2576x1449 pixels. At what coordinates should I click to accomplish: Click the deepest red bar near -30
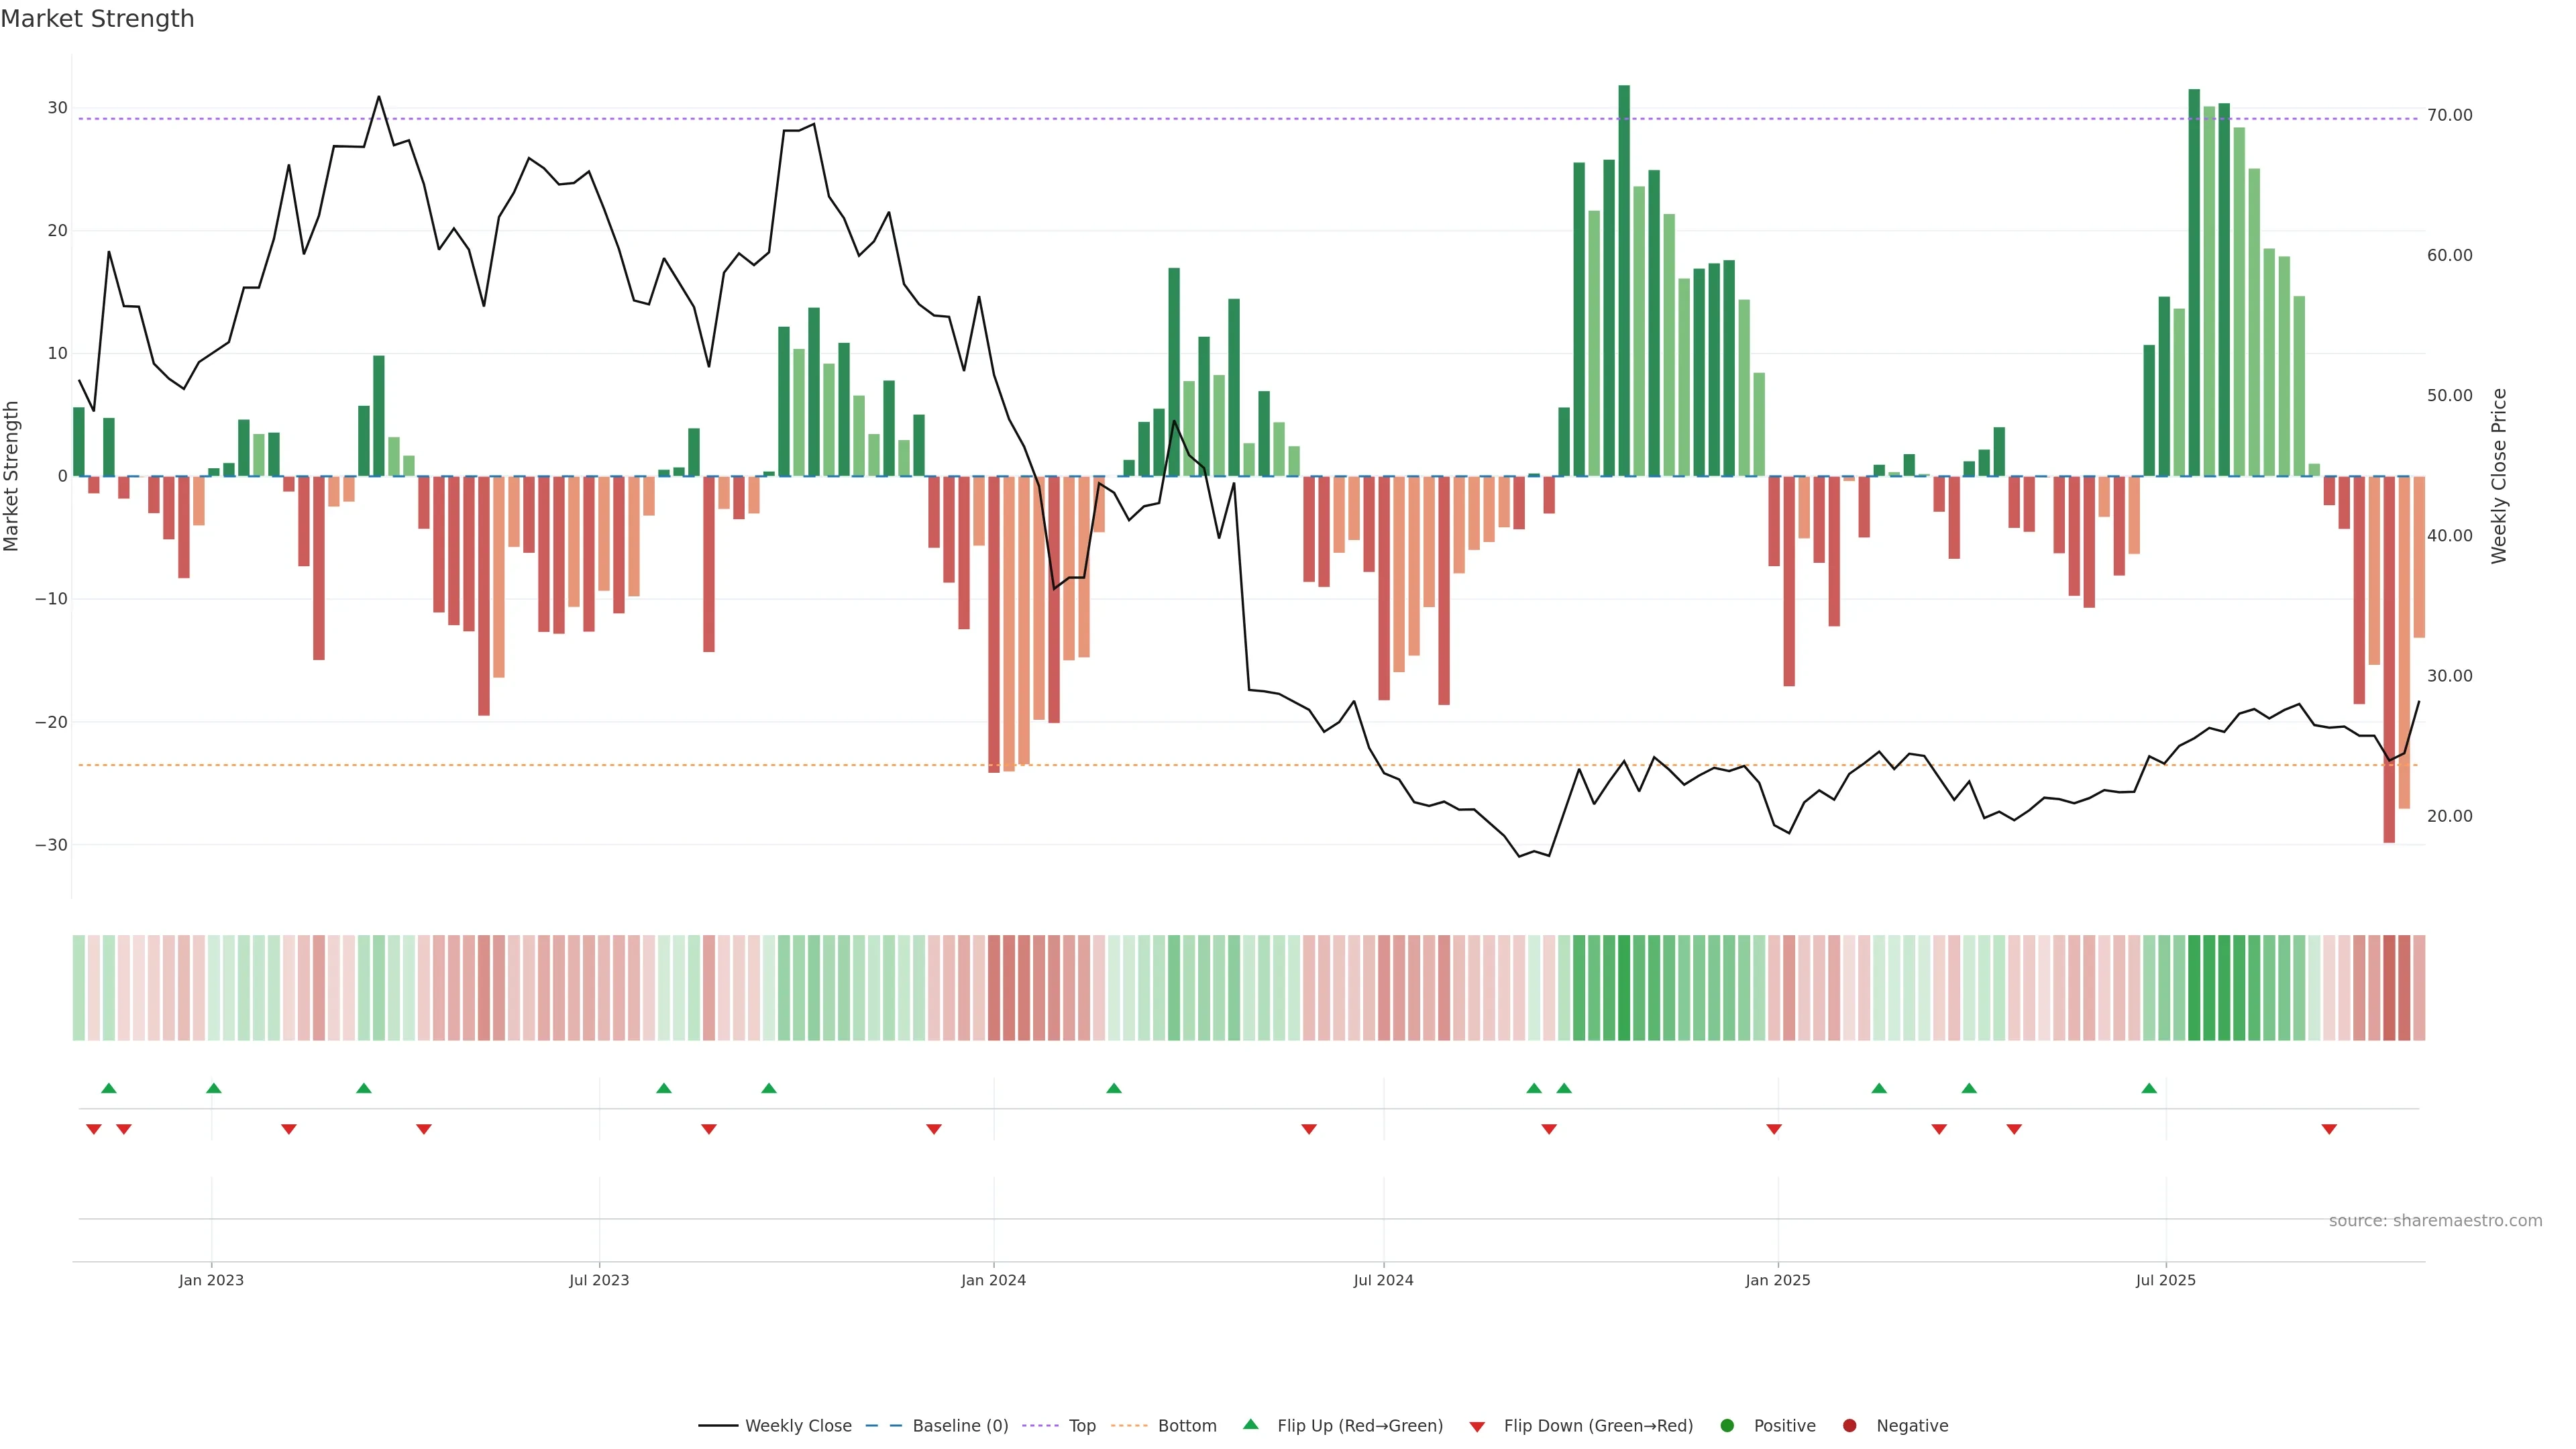(x=2389, y=660)
